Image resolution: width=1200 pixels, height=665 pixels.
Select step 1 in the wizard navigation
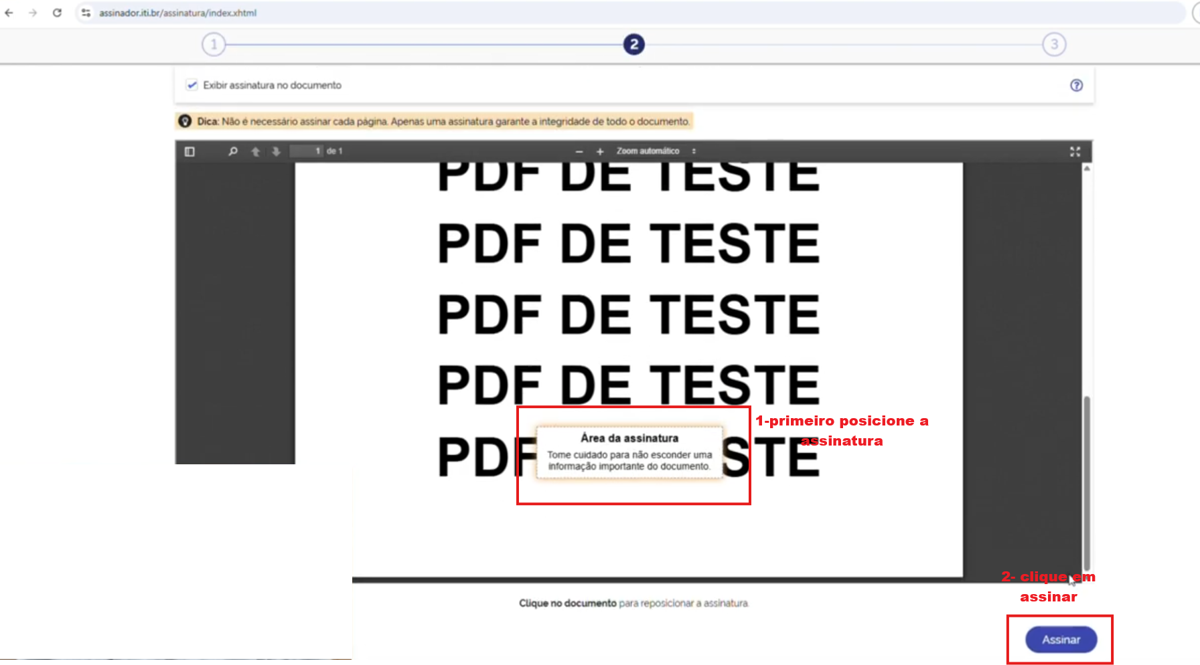point(213,44)
